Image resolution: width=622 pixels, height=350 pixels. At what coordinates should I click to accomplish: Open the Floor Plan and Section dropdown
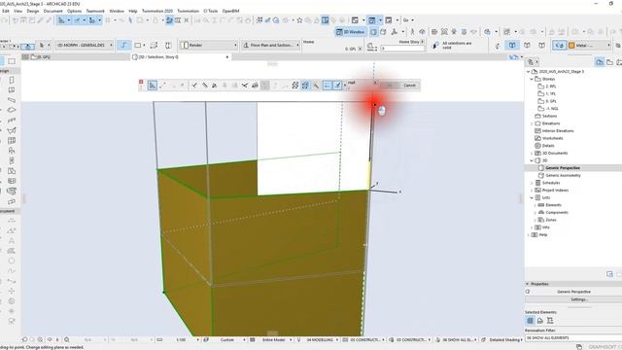pos(271,46)
